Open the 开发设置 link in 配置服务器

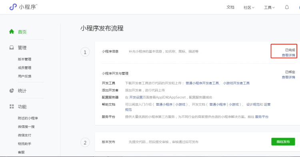coord(136,97)
